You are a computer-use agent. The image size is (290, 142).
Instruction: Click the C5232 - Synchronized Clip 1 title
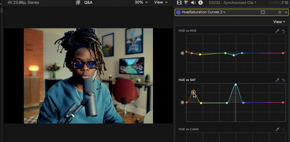233,3
